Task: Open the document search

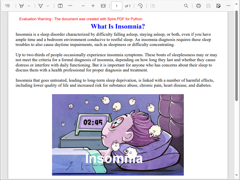Action: click(186, 6)
